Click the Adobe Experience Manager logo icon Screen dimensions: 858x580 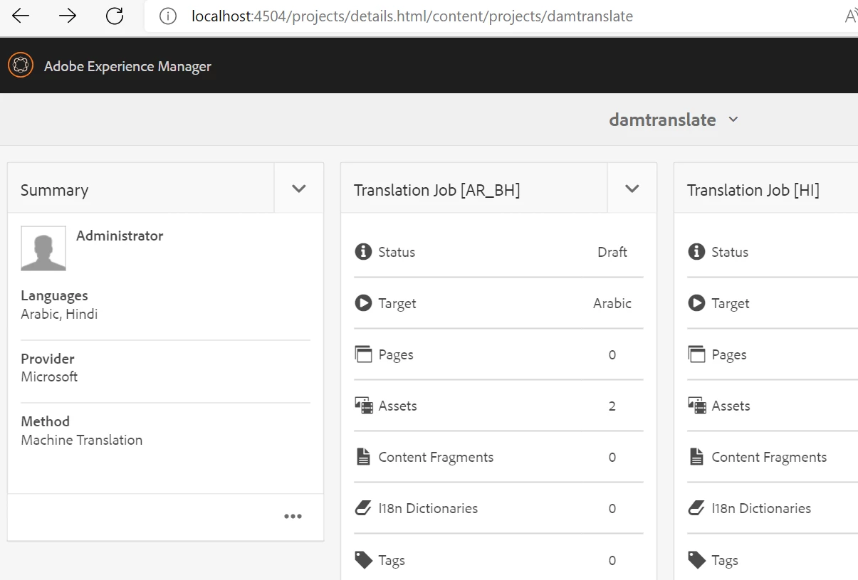coord(21,65)
